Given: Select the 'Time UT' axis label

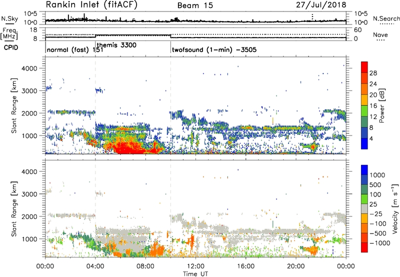Looking at the screenshot, I should [x=195, y=273].
